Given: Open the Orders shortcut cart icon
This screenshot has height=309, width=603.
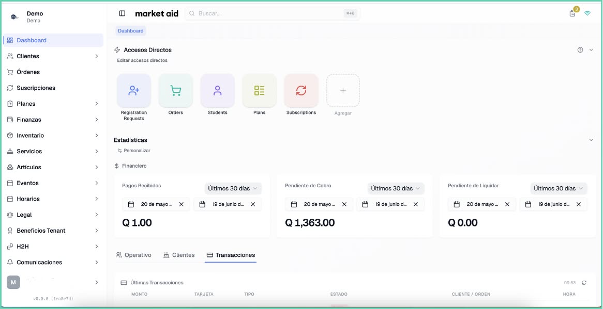Looking at the screenshot, I should [176, 90].
